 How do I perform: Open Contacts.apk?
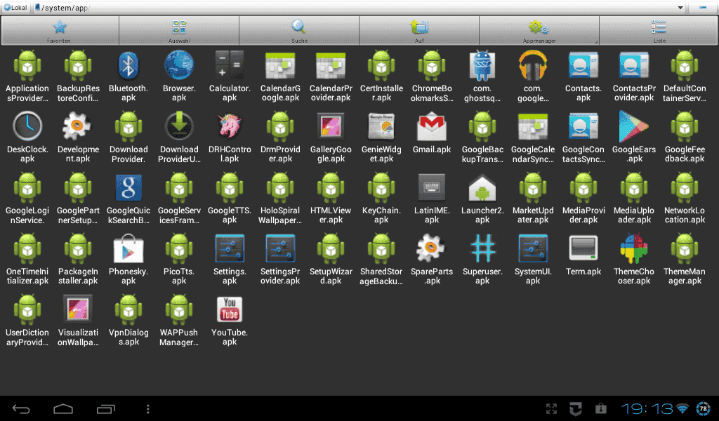(x=583, y=65)
